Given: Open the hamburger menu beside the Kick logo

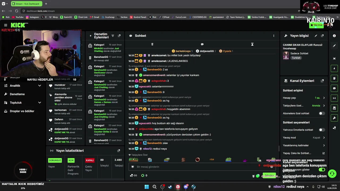Looking at the screenshot, I should pos(6,25).
